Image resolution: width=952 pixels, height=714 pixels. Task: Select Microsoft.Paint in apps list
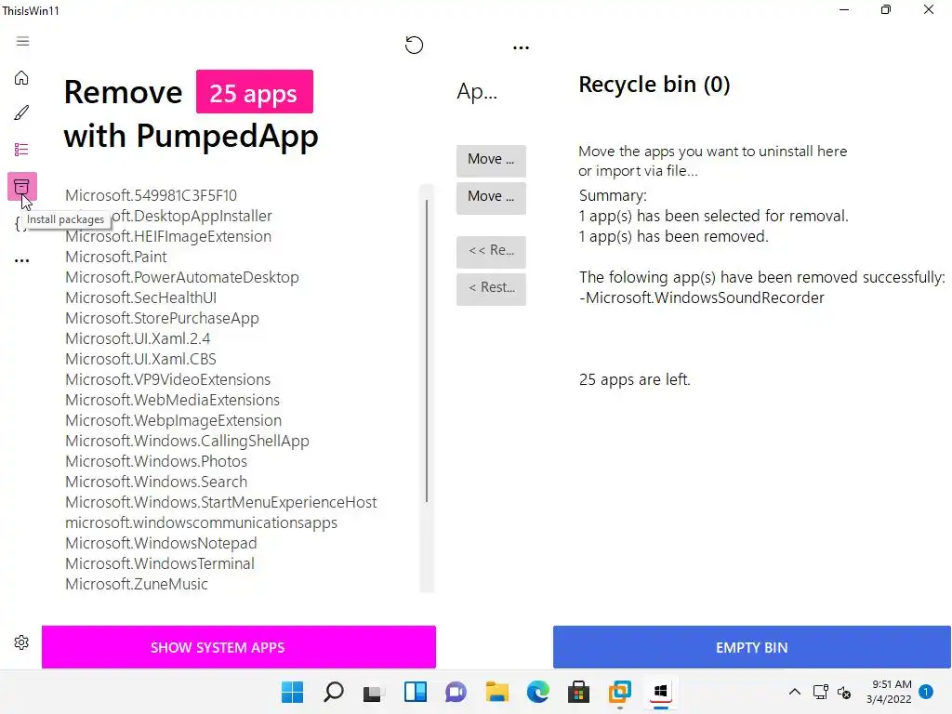tap(116, 257)
